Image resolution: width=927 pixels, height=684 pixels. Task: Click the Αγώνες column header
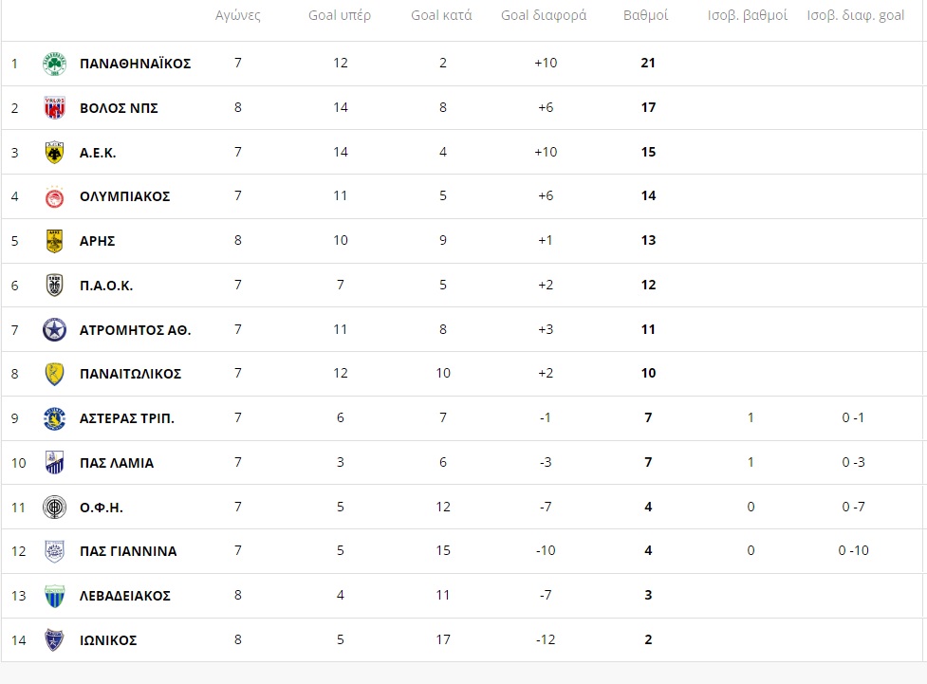pyautogui.click(x=237, y=15)
